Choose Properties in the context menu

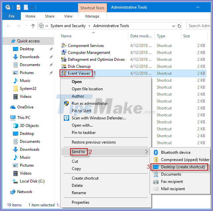click(80, 202)
